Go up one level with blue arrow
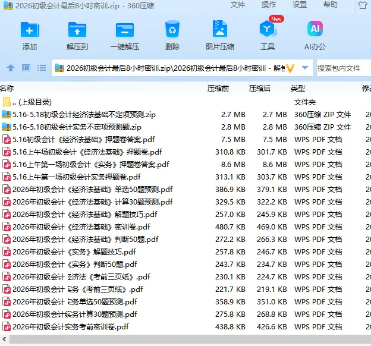This screenshot has height=346, width=371. 11,68
